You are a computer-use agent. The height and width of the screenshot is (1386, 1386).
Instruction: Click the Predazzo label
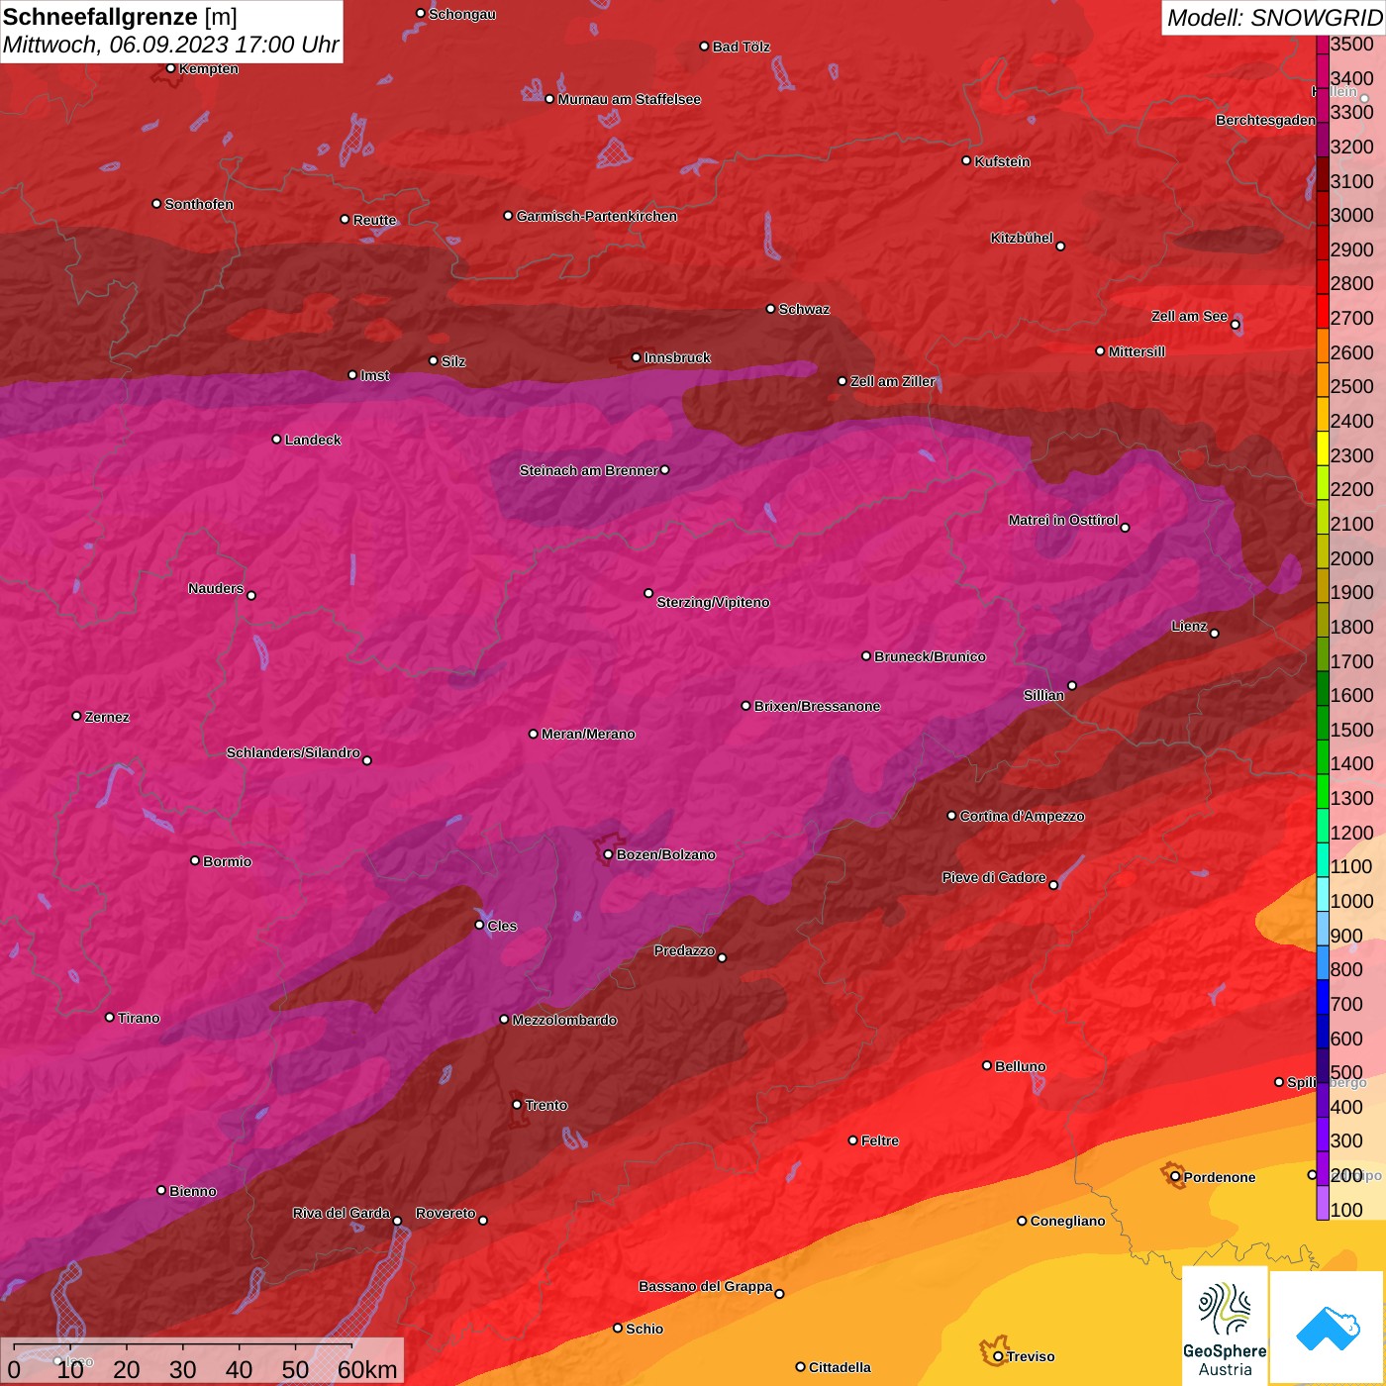coord(684,950)
